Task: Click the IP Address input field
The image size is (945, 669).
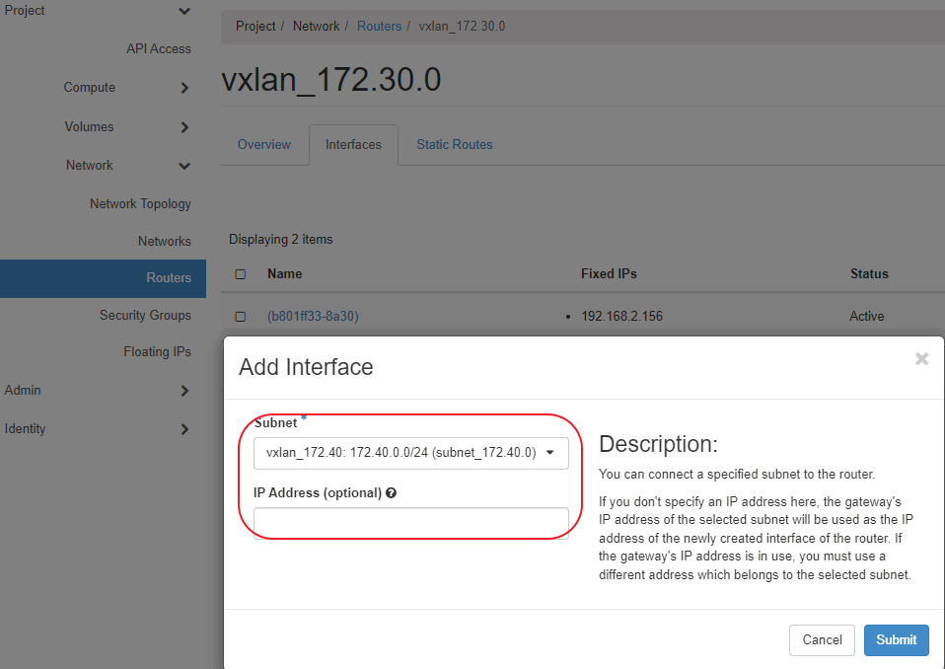Action: 410,522
